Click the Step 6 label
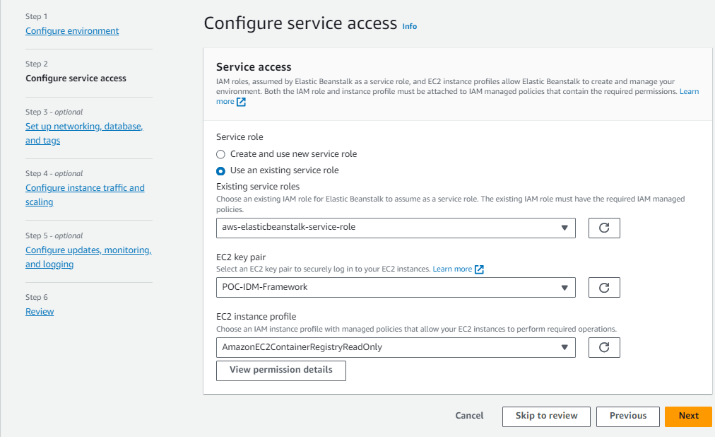The height and width of the screenshot is (437, 715). tap(37, 297)
